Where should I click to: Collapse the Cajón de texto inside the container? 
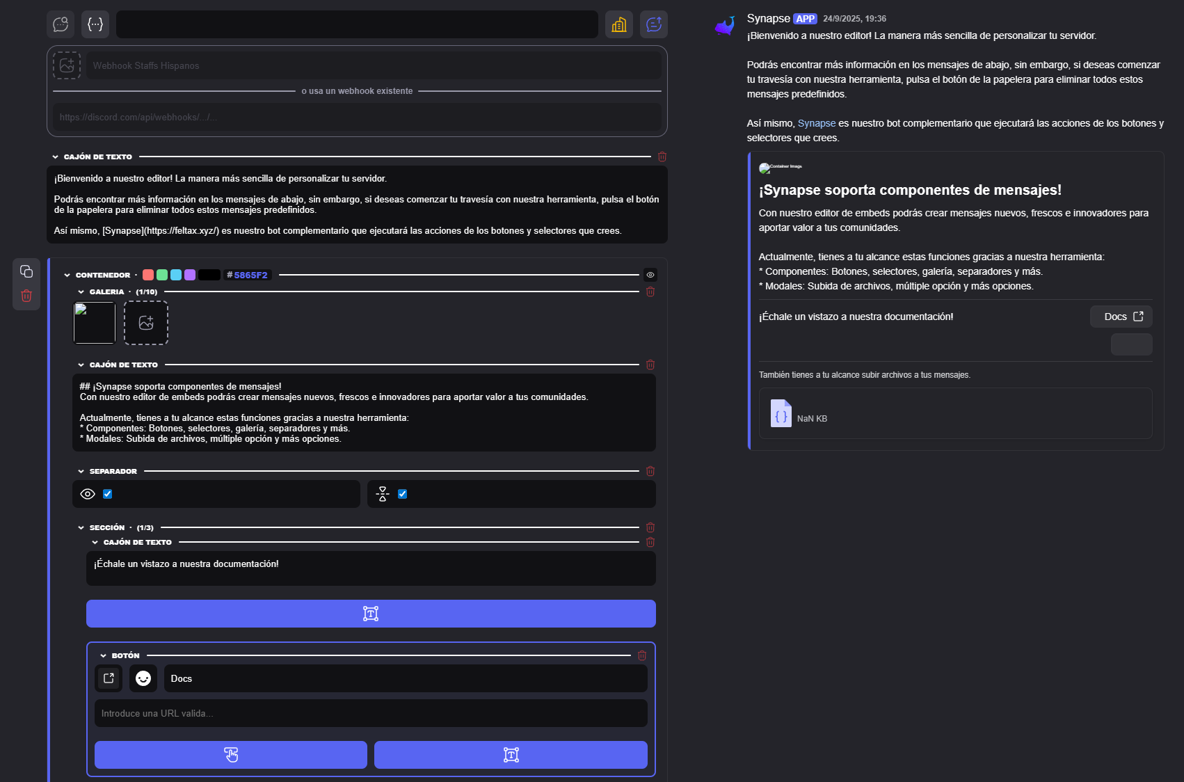click(81, 365)
